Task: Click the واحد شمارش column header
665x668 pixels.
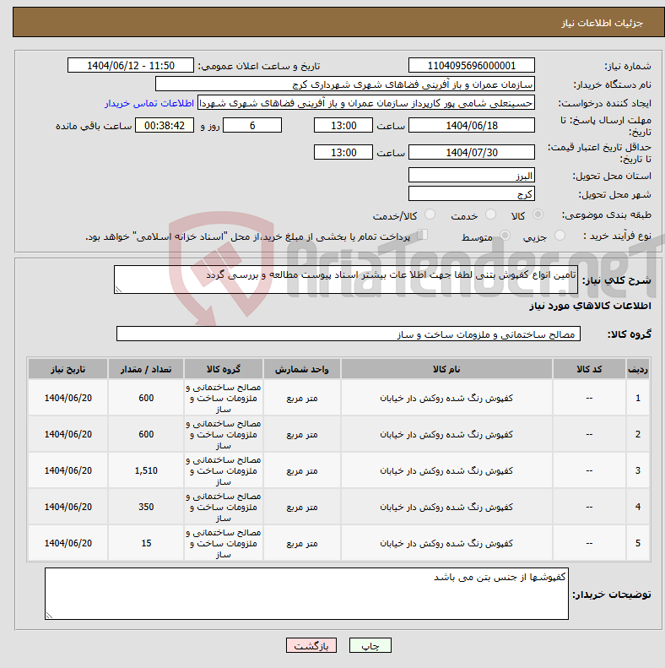Action: pos(302,369)
